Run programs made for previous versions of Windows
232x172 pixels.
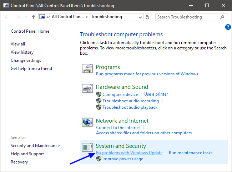tap(147, 74)
